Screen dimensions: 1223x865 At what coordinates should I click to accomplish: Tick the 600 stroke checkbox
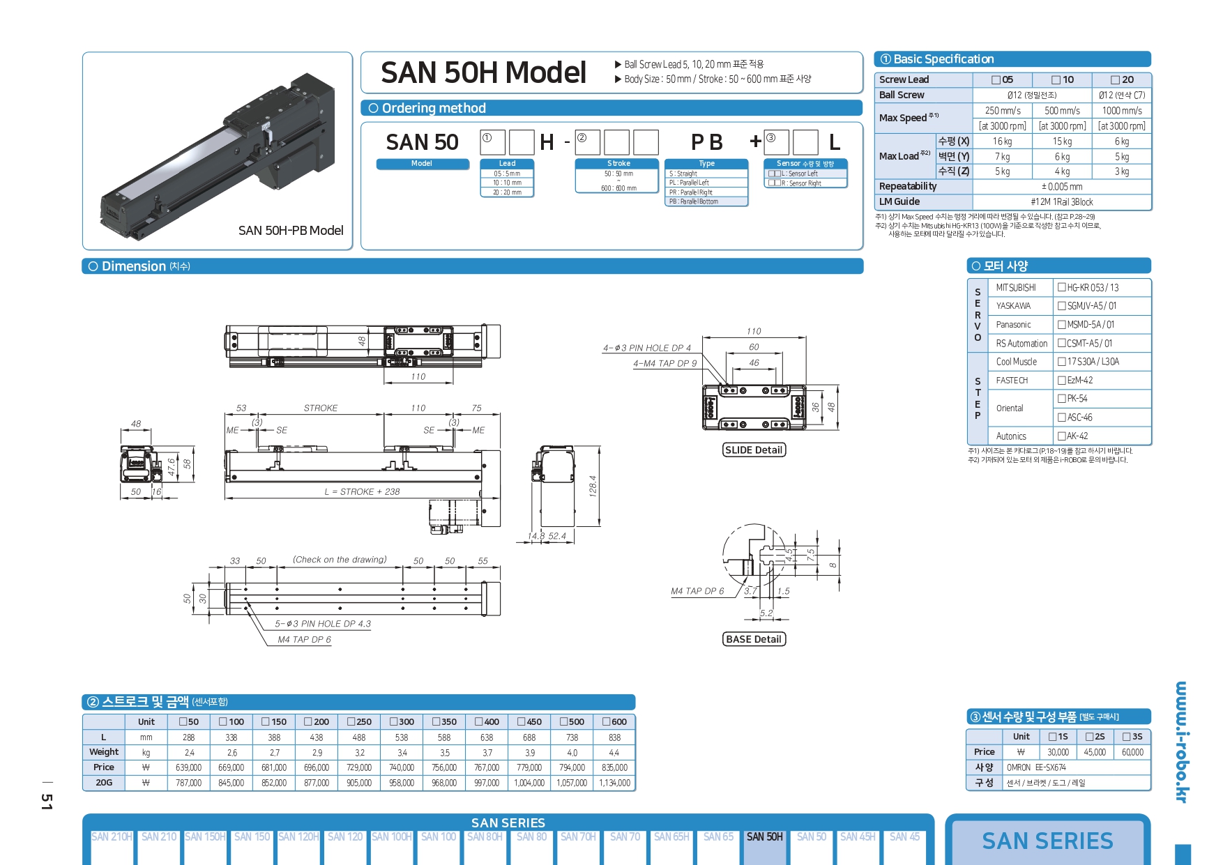607,722
